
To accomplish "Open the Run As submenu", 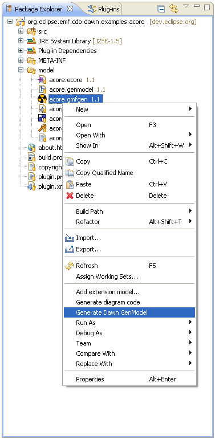I will 129,323.
